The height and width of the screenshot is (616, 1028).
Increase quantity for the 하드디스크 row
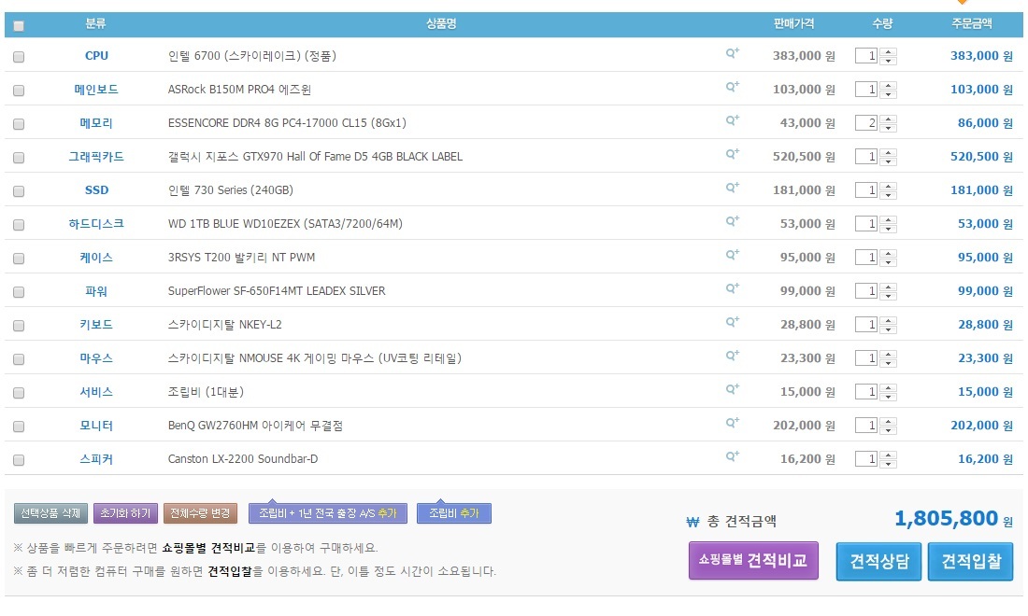889,219
